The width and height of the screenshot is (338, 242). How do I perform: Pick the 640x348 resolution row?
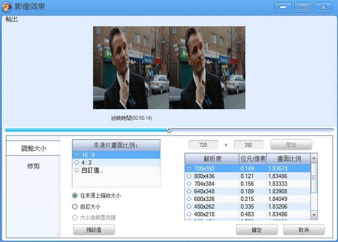[248, 191]
